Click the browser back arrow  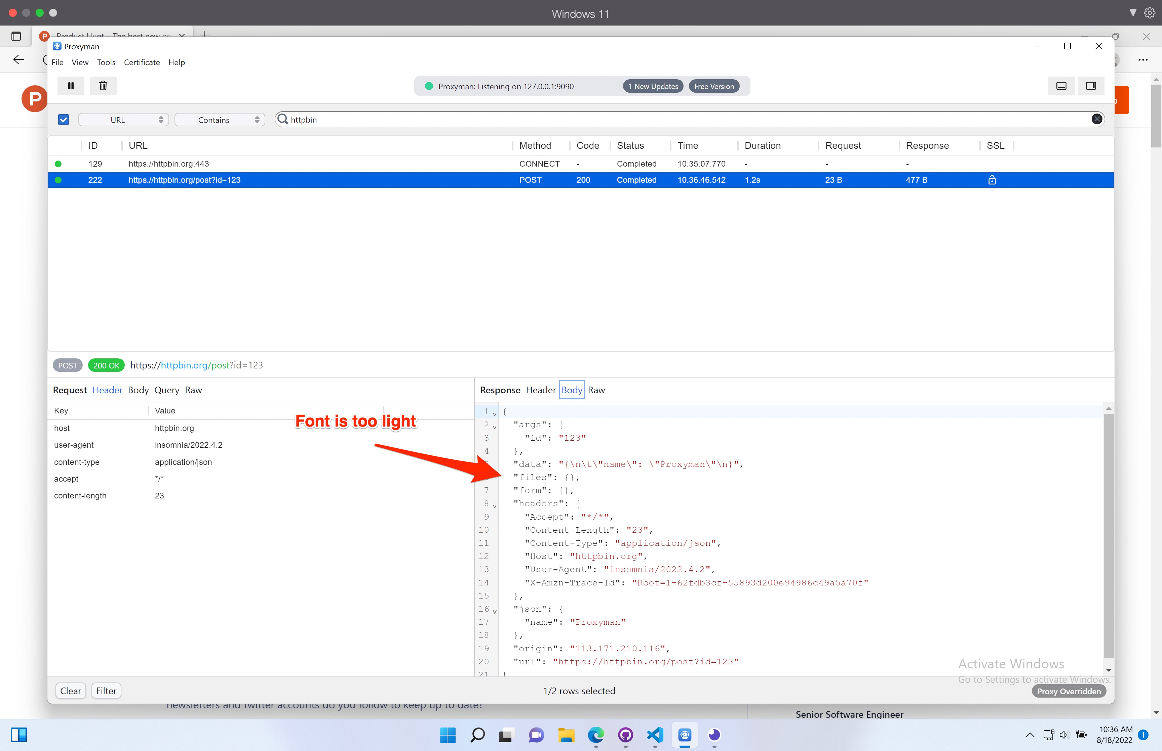pyautogui.click(x=18, y=59)
